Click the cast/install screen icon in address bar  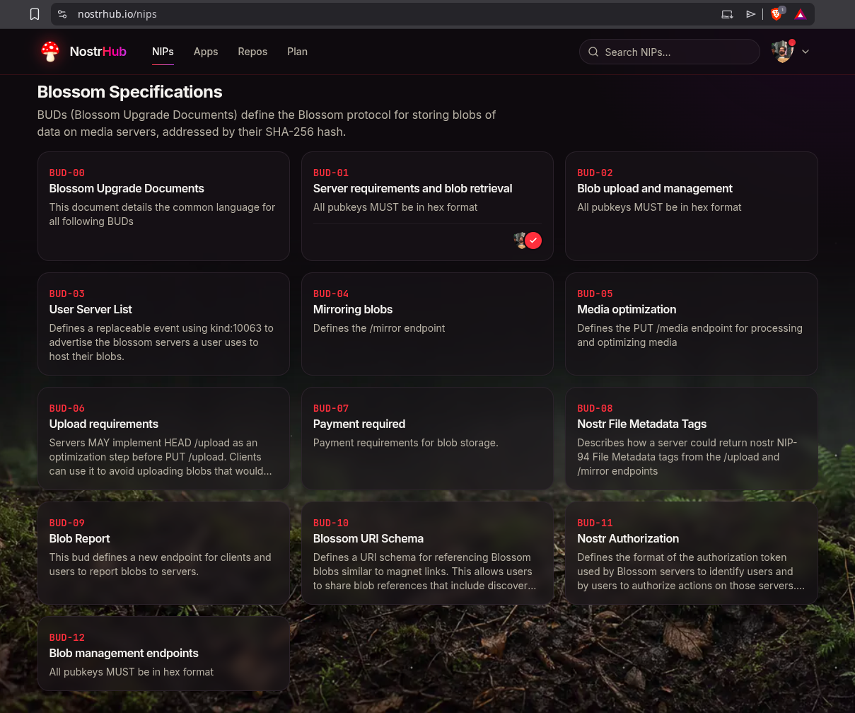point(727,14)
